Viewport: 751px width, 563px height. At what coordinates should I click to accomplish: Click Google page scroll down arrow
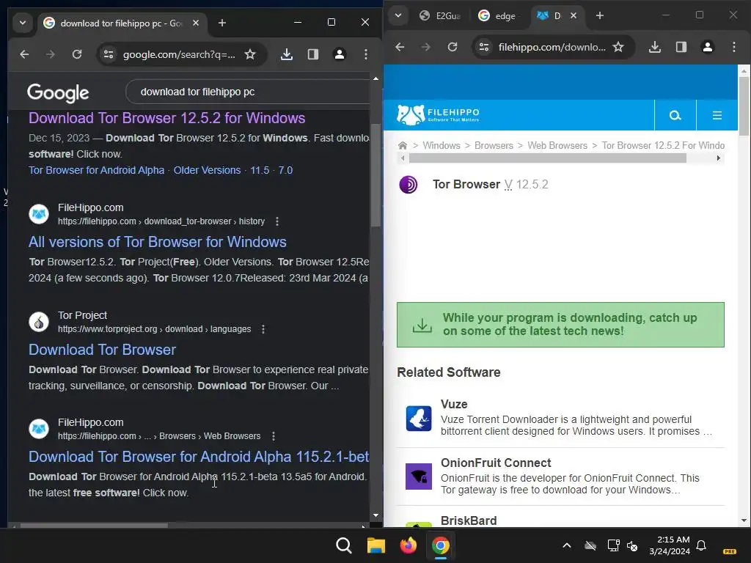coord(375,515)
